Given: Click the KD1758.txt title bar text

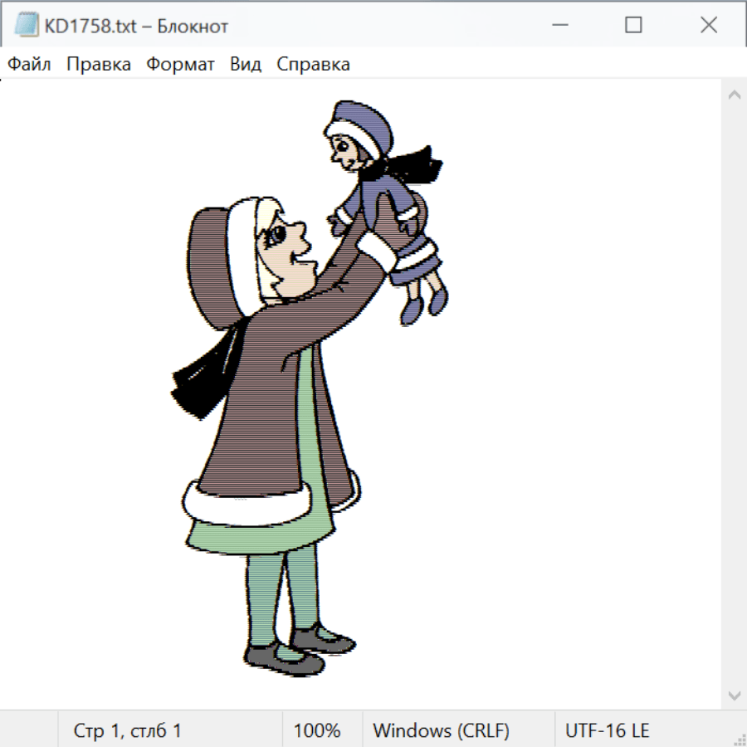Looking at the screenshot, I should point(136,26).
